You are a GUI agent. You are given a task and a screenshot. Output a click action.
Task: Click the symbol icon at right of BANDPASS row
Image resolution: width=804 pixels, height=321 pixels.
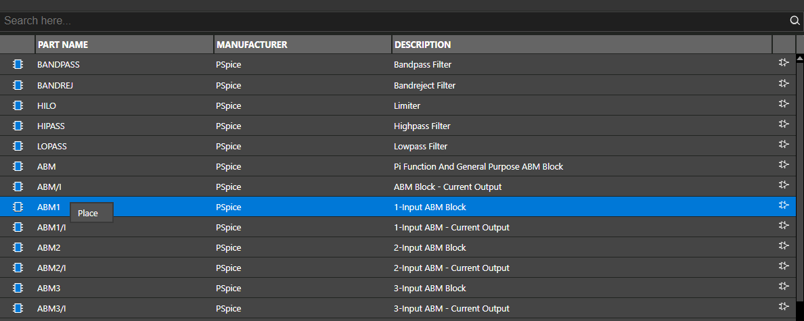click(784, 62)
